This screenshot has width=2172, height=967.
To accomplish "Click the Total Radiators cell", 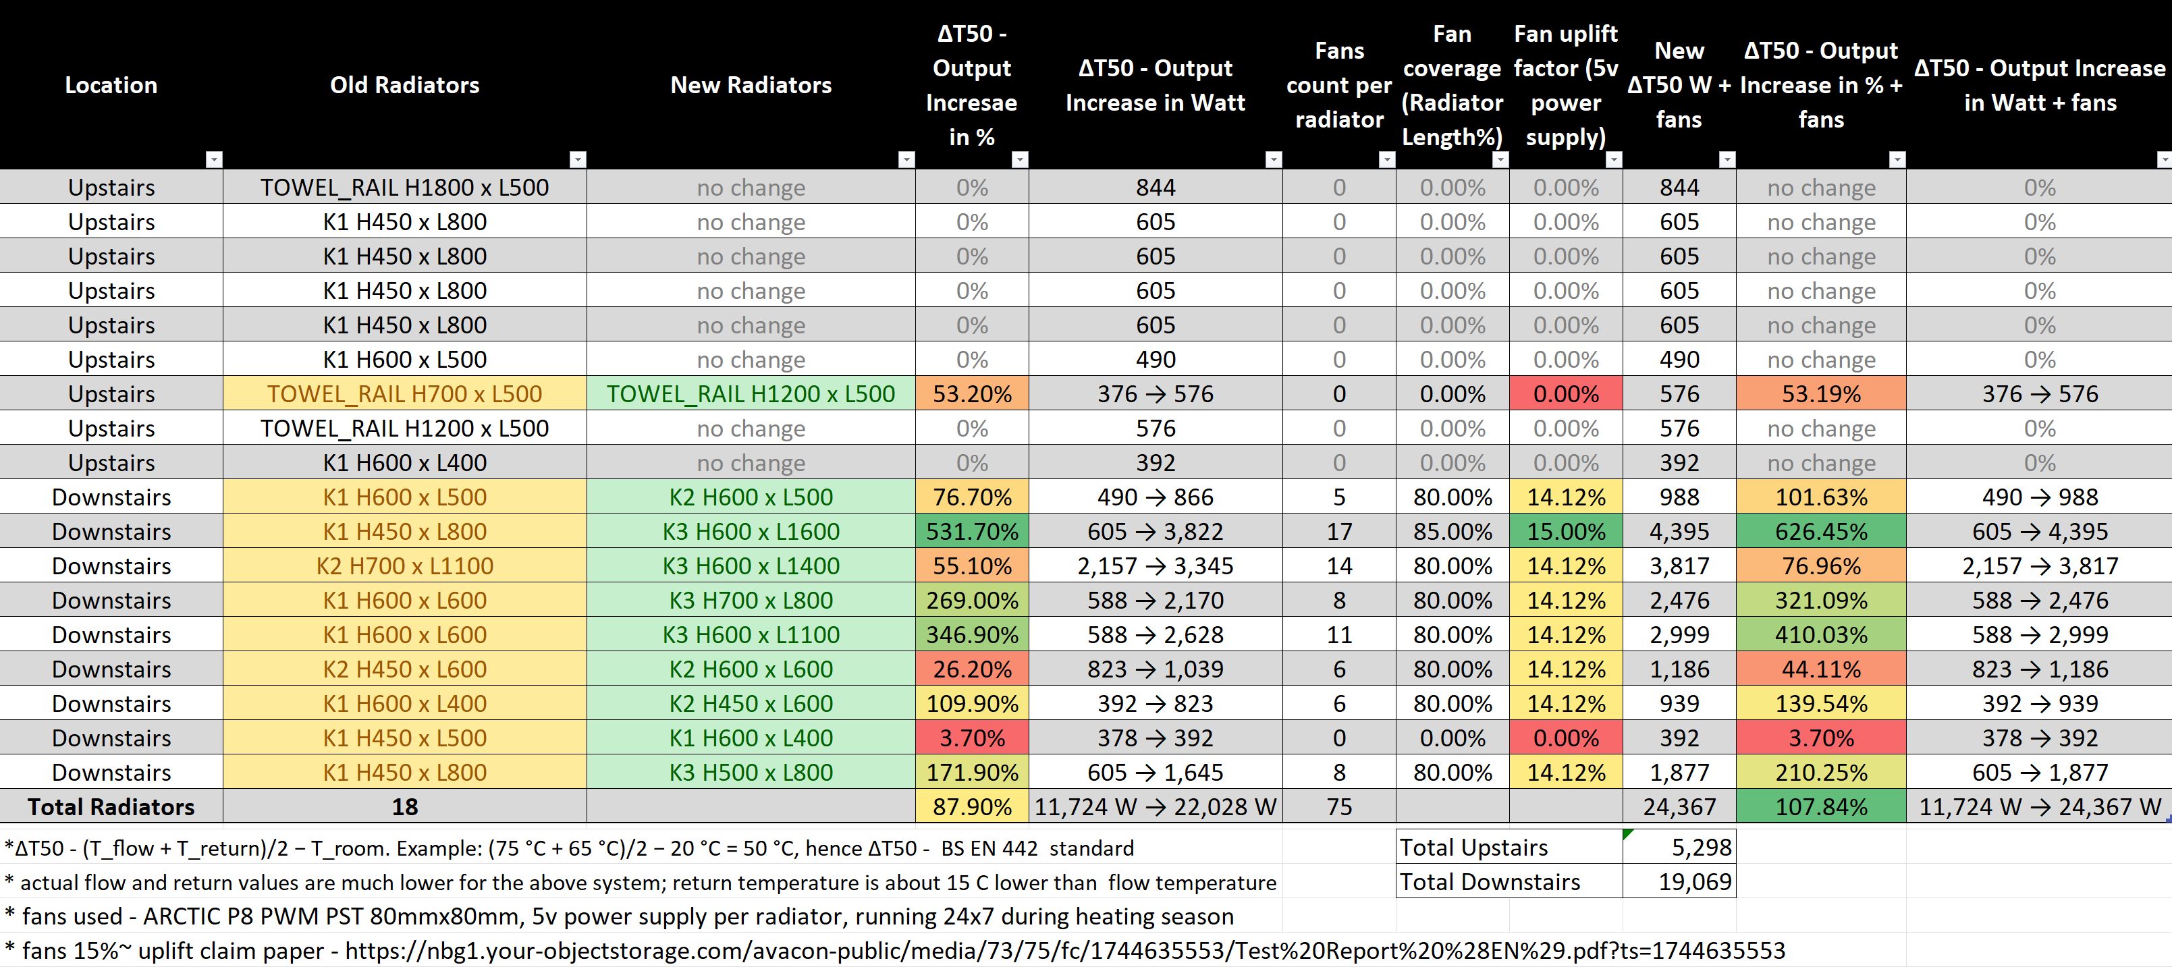I will [111, 807].
